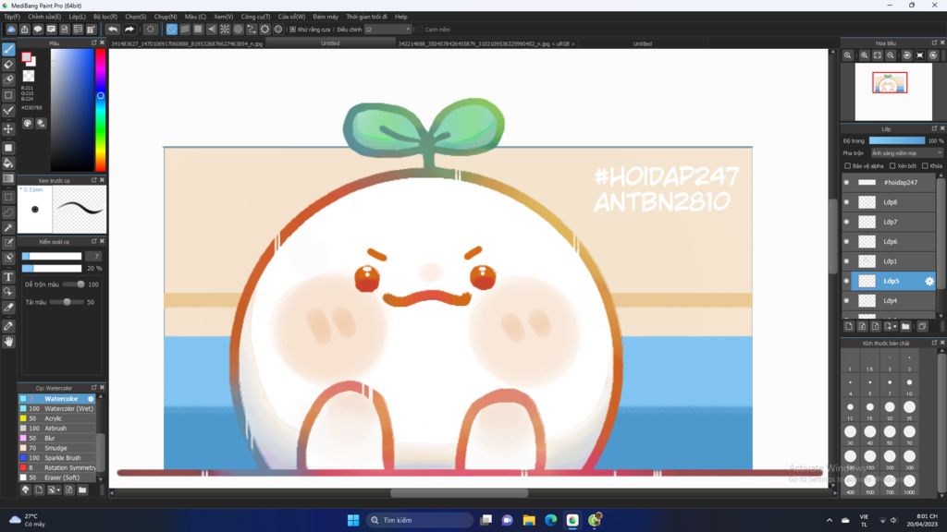The image size is (947, 532).
Task: Zoom in on the navigator panel
Action: click(x=863, y=55)
